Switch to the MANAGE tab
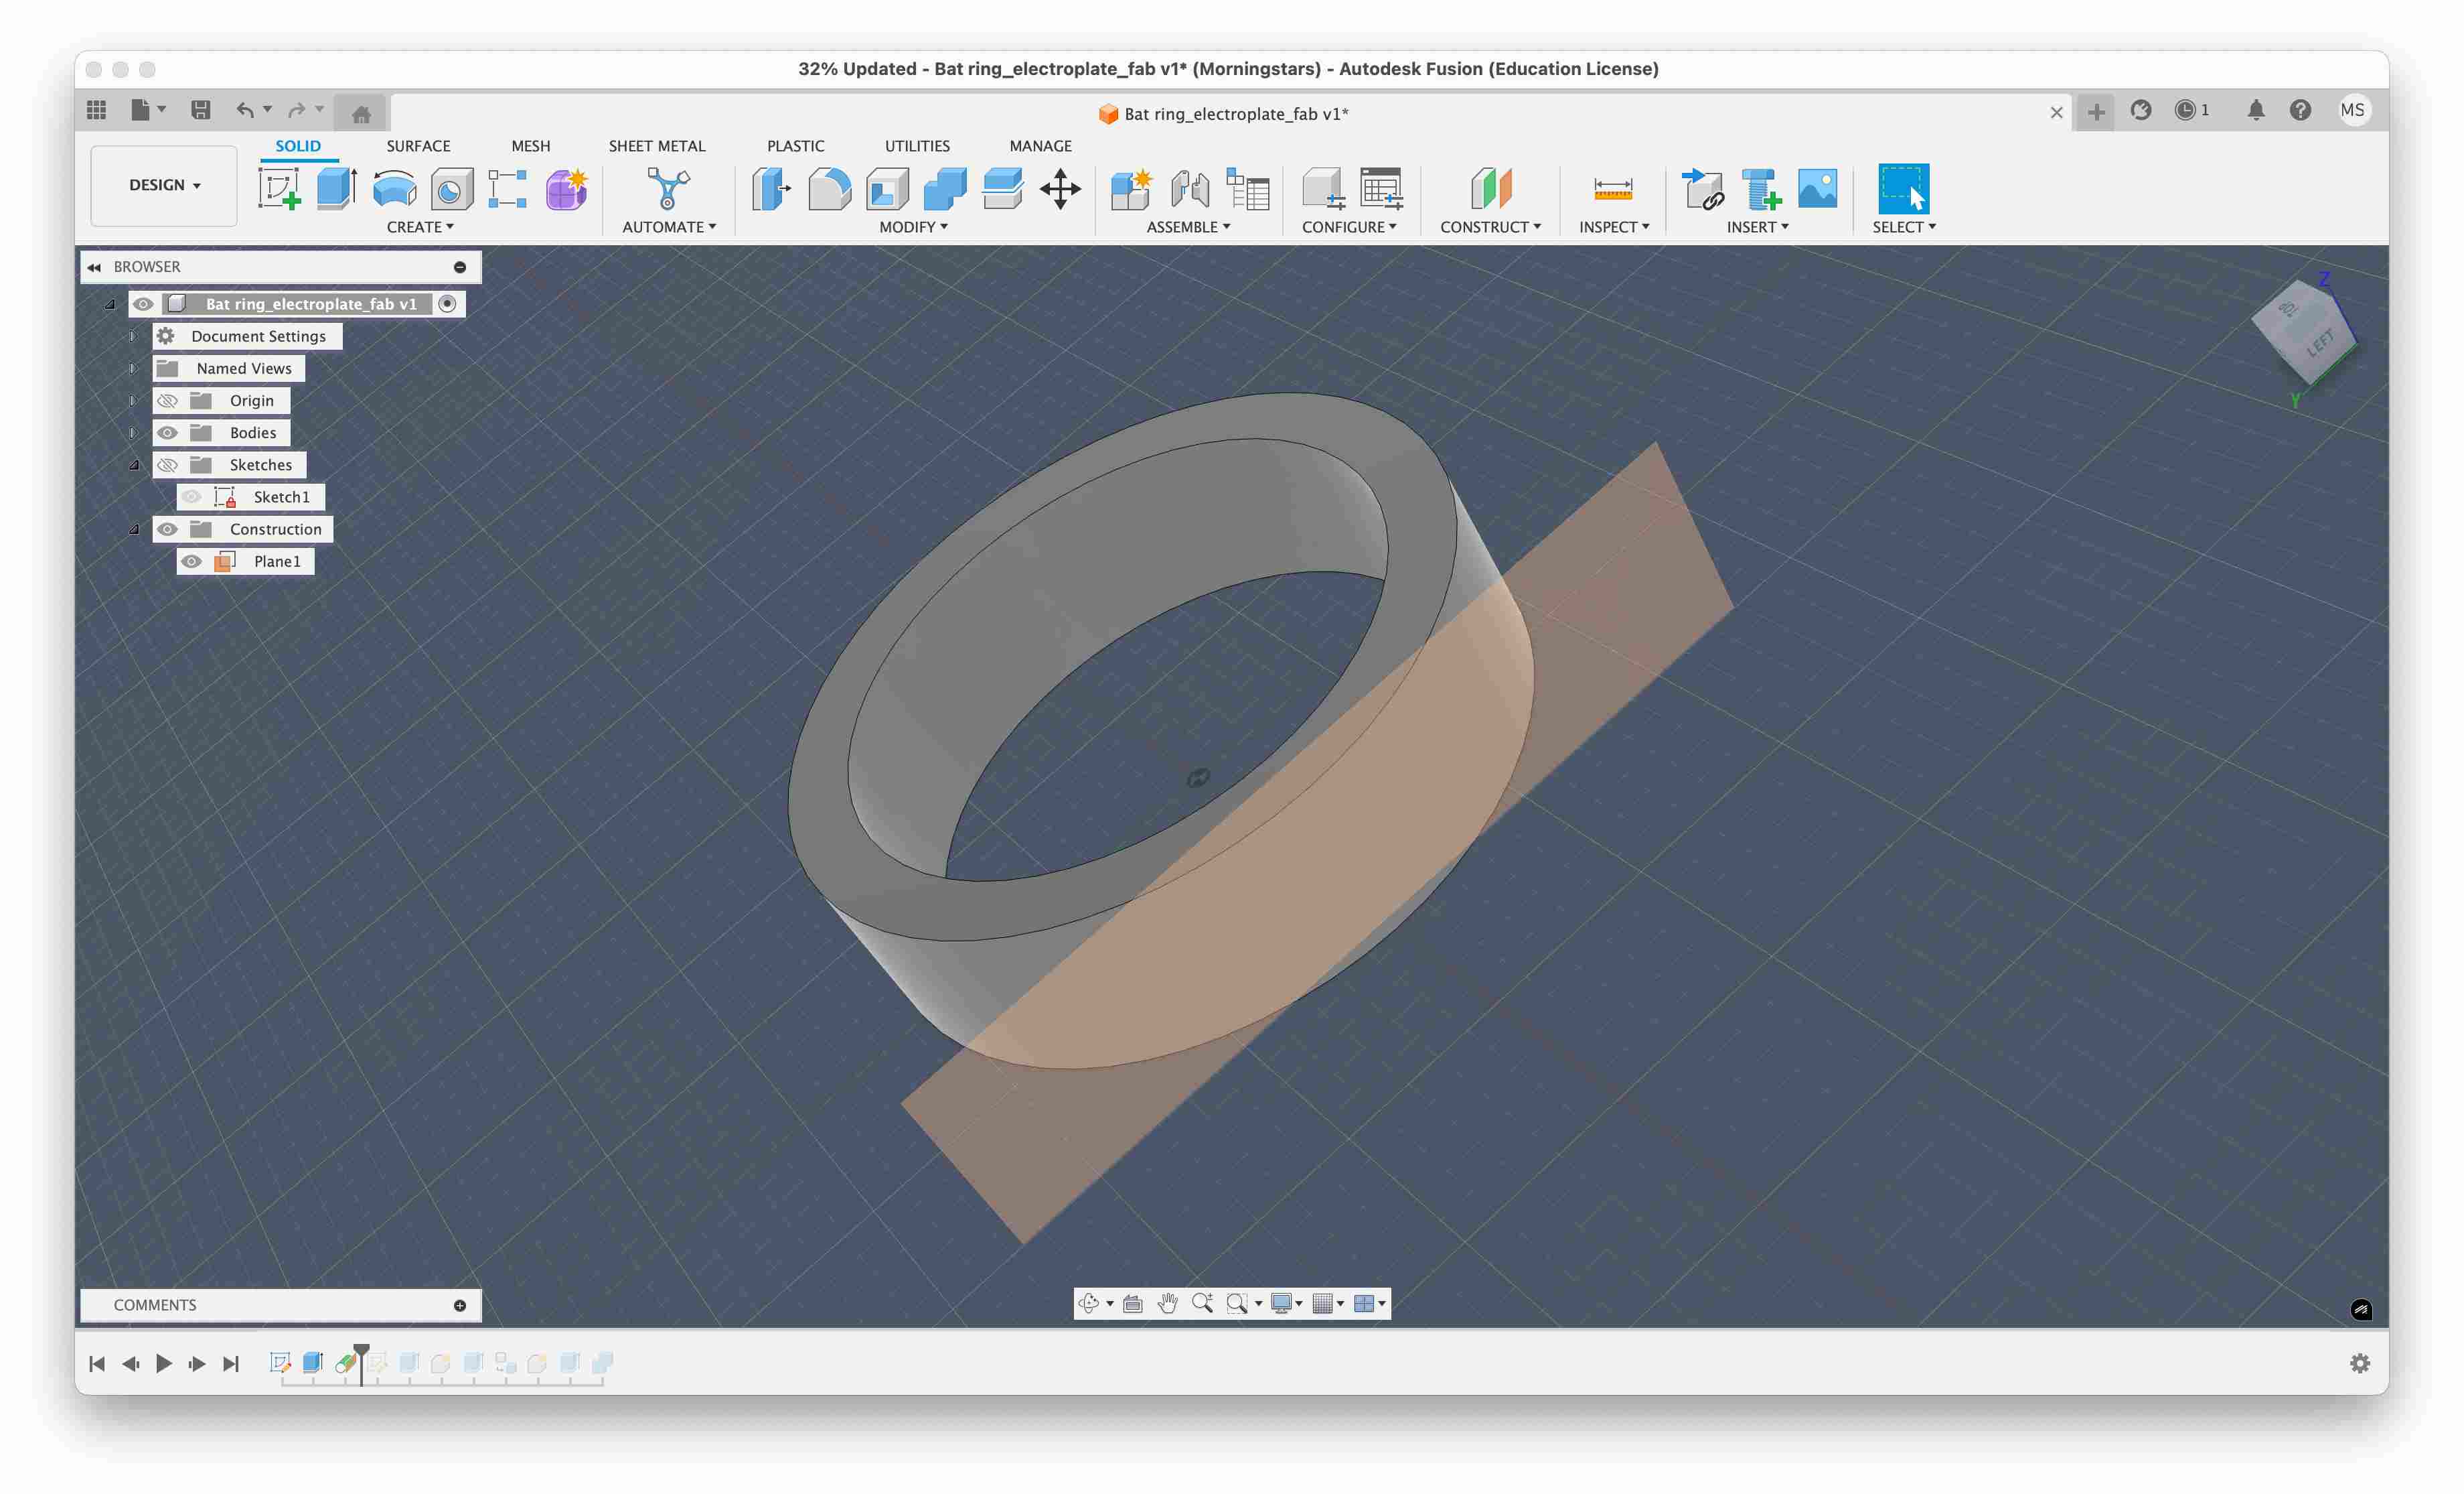This screenshot has height=1494, width=2464. [x=1040, y=146]
